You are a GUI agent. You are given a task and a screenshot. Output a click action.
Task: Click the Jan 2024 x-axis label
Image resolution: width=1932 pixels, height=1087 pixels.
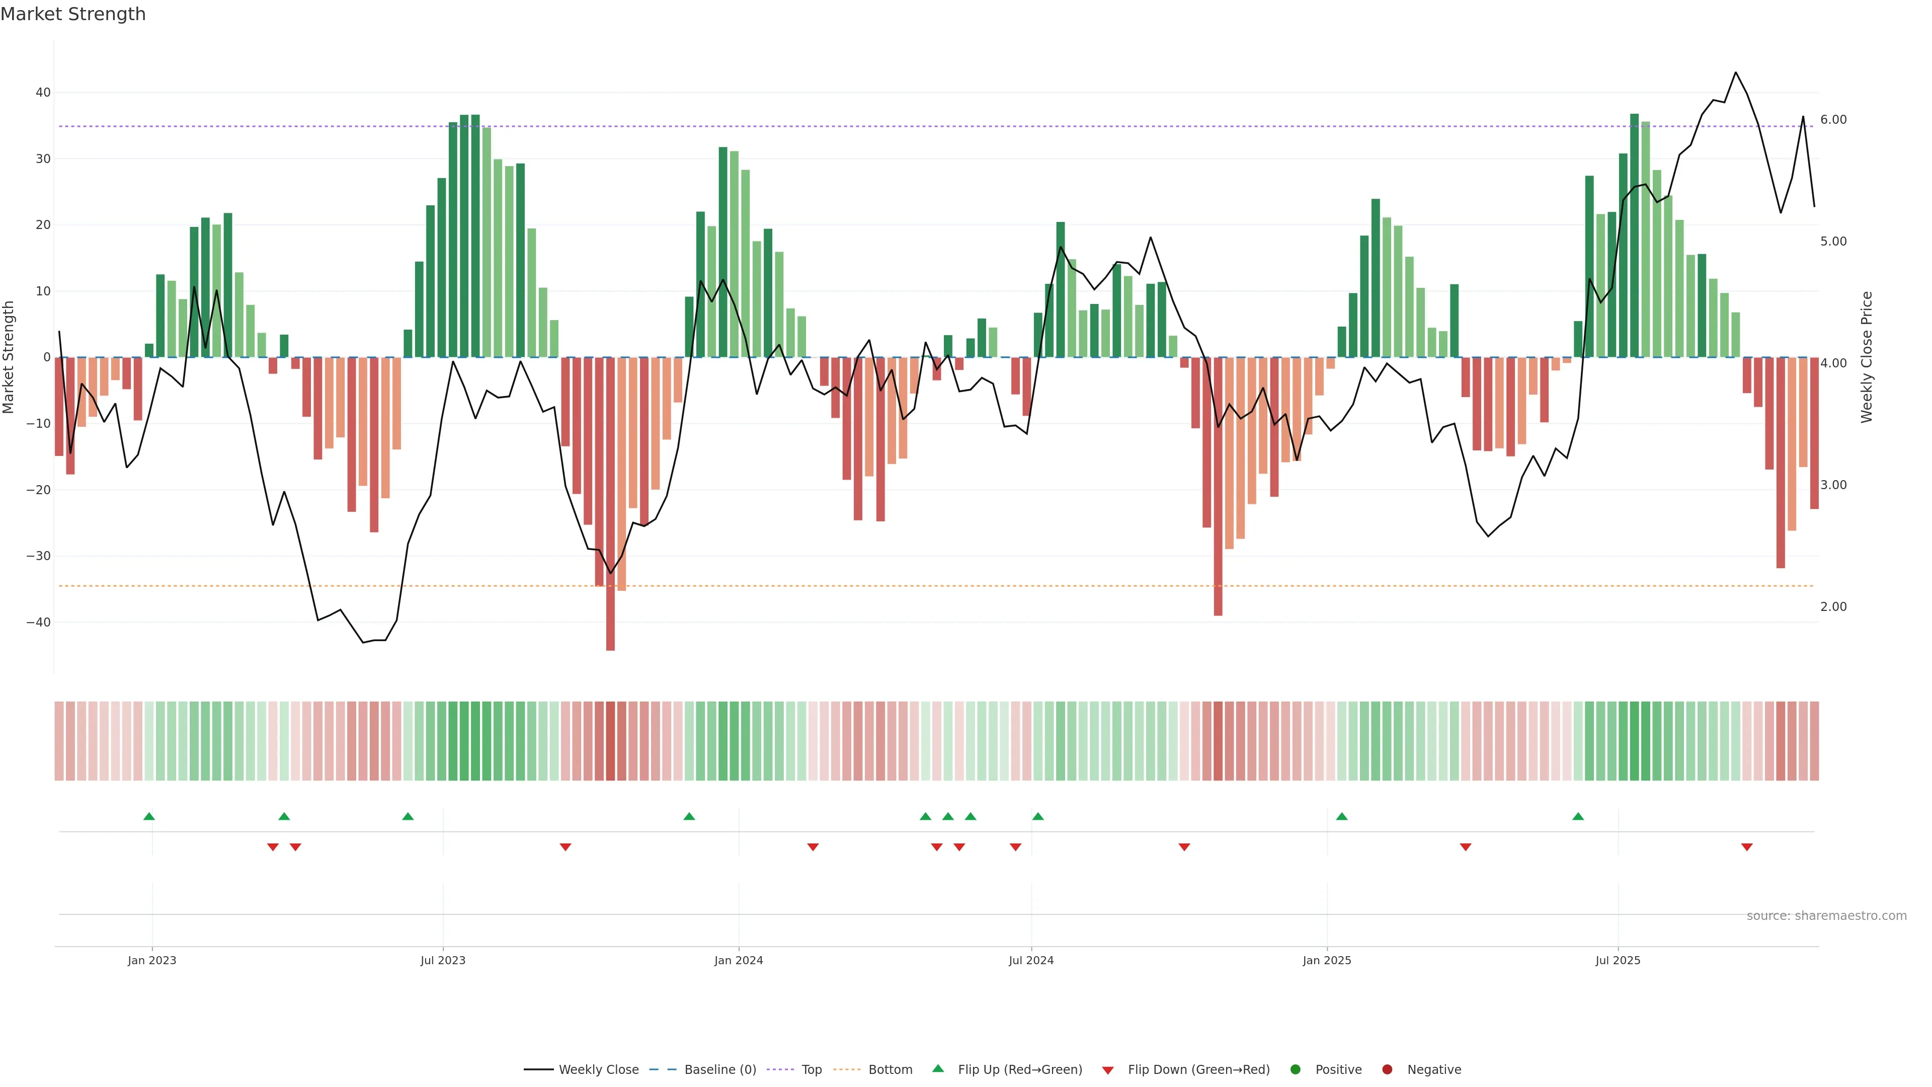(738, 960)
